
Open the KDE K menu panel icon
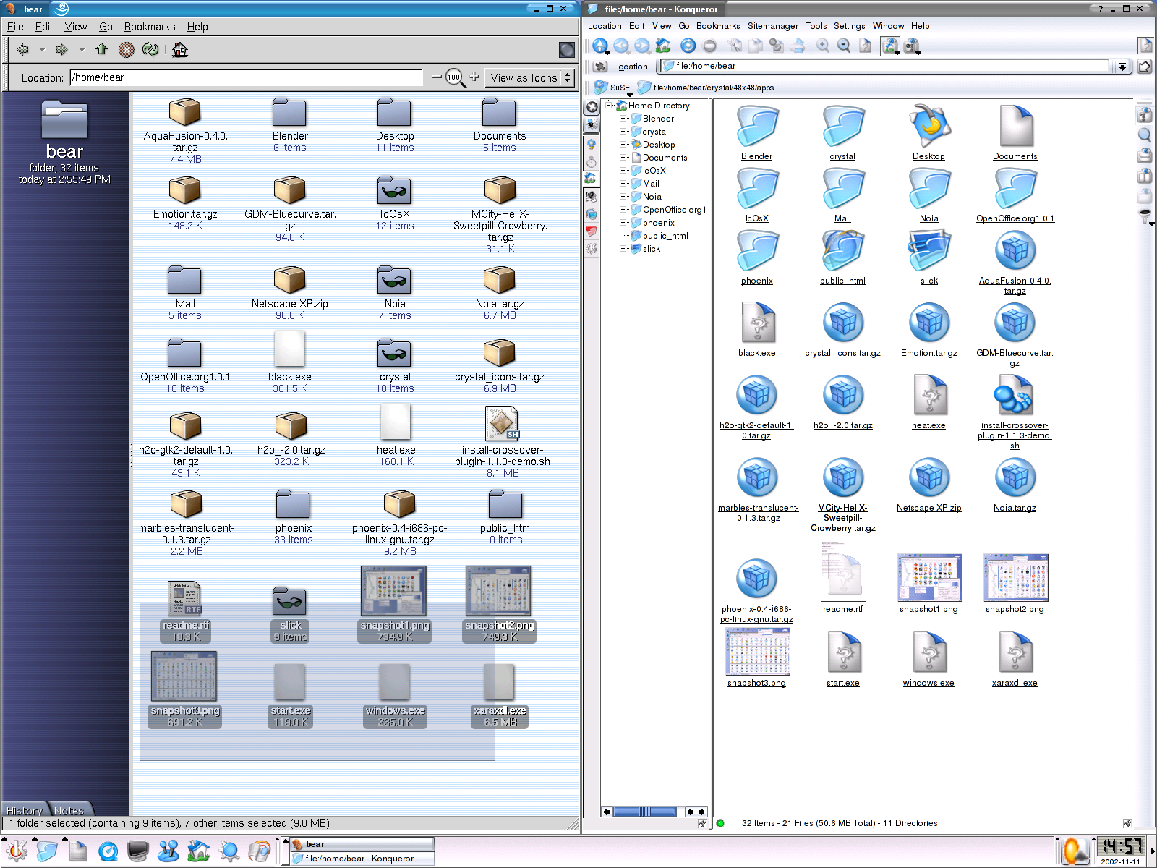pos(16,851)
